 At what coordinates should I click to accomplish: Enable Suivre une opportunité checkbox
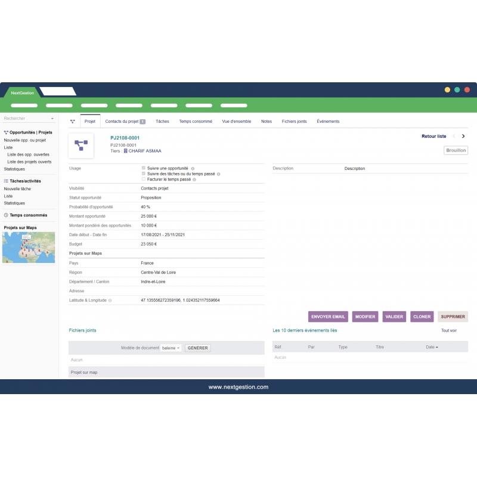pyautogui.click(x=143, y=168)
